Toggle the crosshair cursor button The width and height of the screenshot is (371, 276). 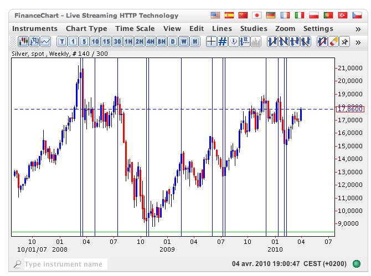click(211, 41)
